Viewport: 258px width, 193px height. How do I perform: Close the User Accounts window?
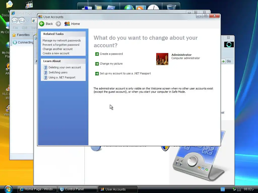pos(214,16)
